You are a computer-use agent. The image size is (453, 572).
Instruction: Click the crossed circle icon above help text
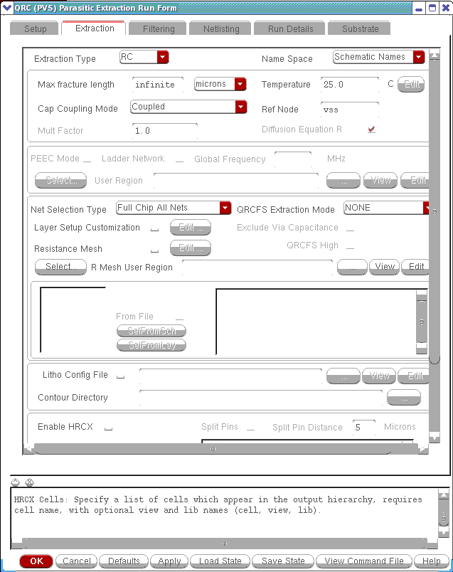(x=30, y=482)
